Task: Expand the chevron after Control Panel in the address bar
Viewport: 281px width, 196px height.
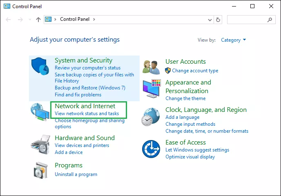Action: 94,19
